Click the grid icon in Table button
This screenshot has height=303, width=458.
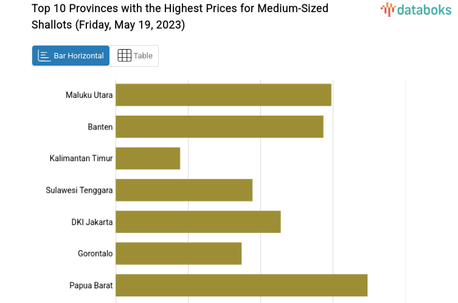coord(124,56)
